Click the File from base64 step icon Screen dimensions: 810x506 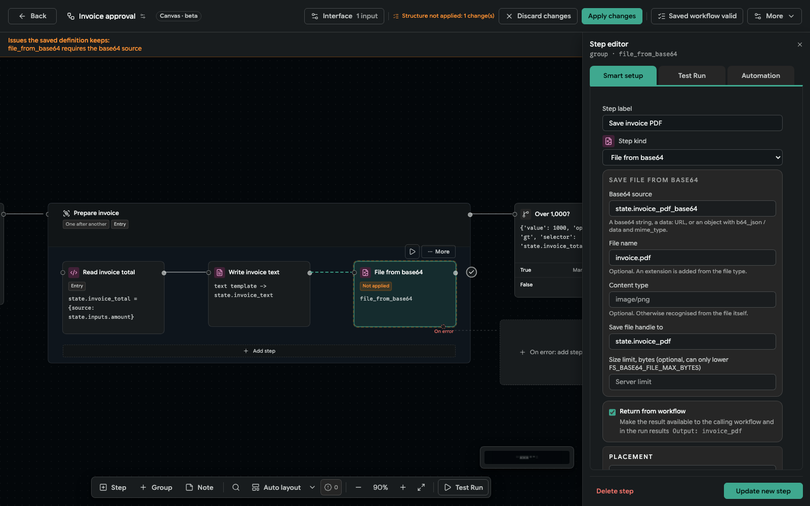point(366,272)
